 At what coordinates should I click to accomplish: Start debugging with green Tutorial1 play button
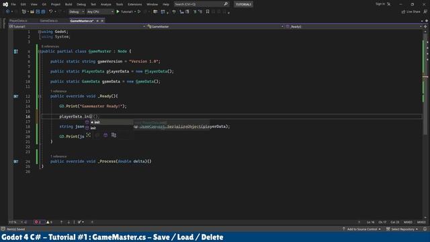[x=125, y=12]
